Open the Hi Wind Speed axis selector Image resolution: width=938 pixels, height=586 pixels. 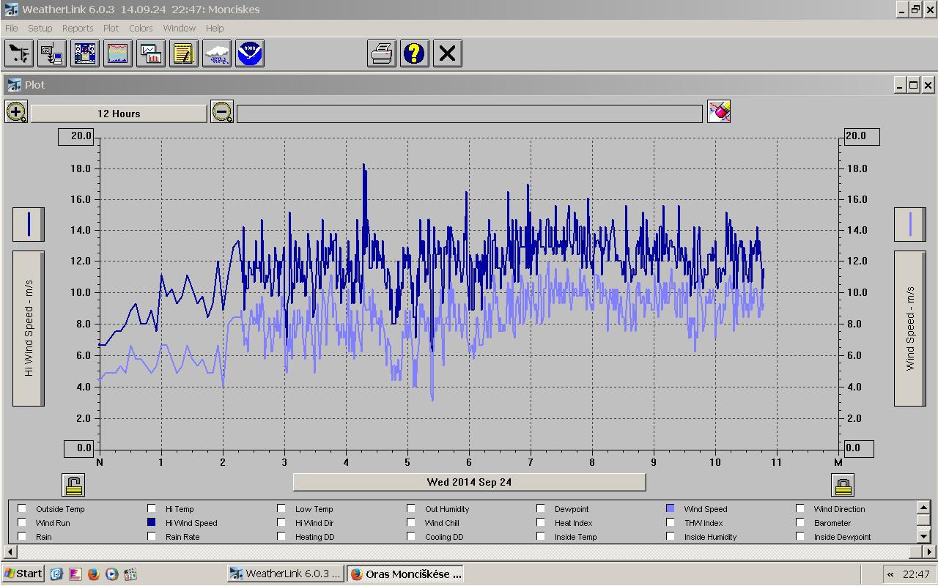(29, 327)
